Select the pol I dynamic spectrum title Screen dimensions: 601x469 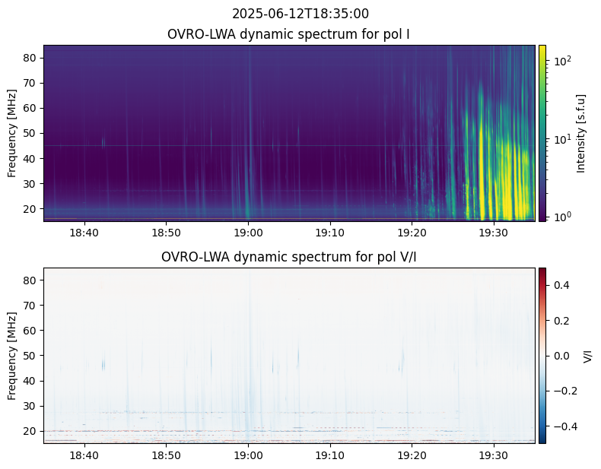(289, 34)
